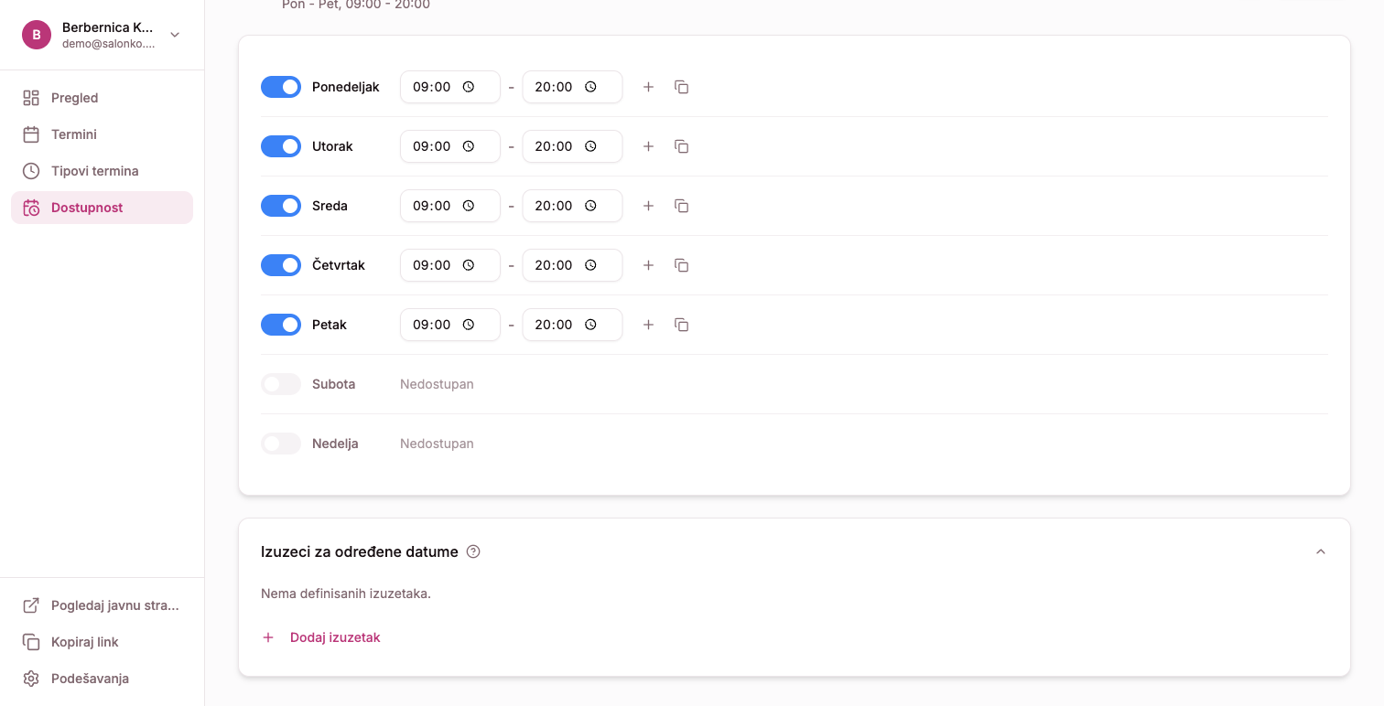Collapse the Izuzeci za određene datume section
This screenshot has width=1384, height=706.
(1320, 551)
